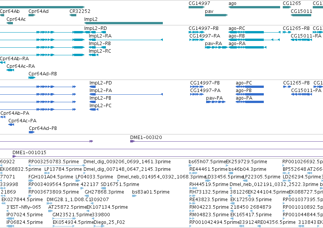This screenshot has width=323, height=228.
Task: Open EST Dmel_dig_009206_0699_1461.3prime
Action: pos(127,162)
